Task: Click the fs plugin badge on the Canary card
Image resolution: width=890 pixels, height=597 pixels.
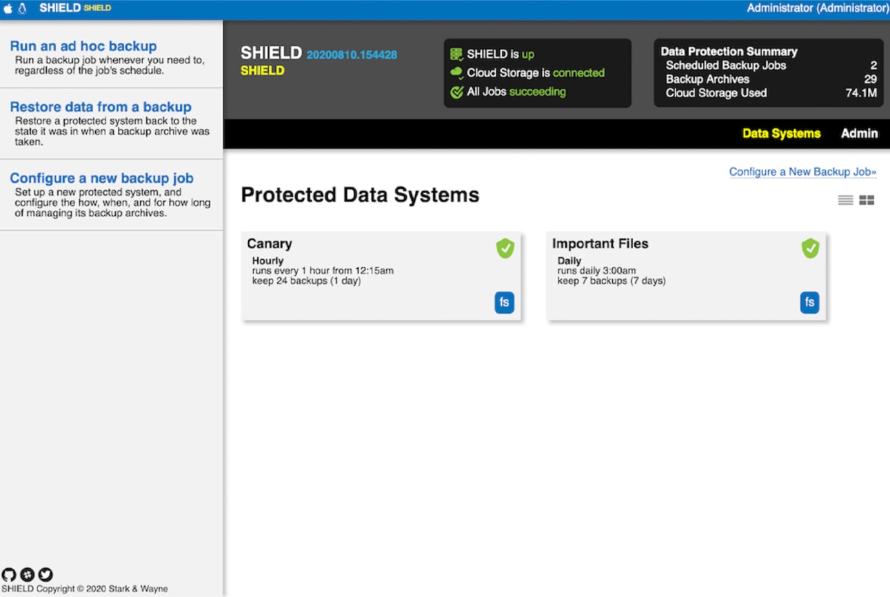Action: [504, 303]
